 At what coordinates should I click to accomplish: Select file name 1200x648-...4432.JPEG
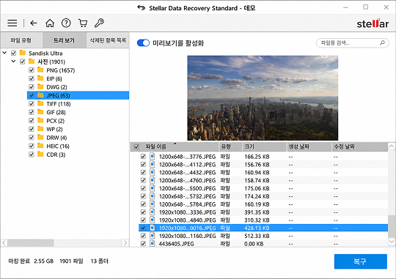click(187, 173)
